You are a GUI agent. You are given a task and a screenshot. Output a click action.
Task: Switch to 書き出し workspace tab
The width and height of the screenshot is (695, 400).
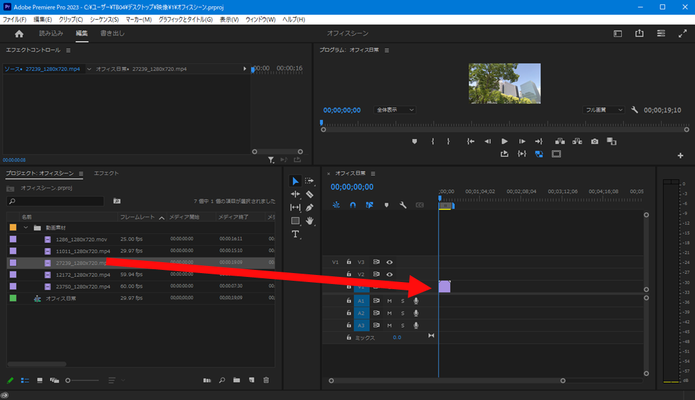112,33
